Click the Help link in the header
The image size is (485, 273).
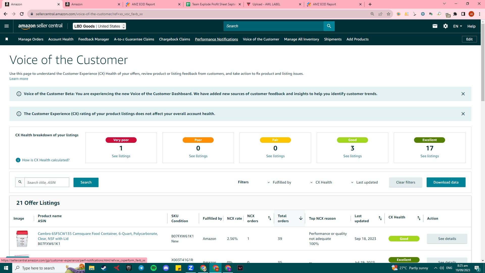click(x=471, y=26)
